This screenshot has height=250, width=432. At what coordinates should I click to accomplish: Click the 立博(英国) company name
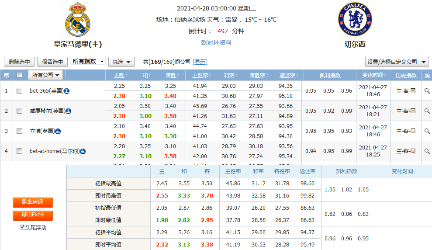click(x=42, y=131)
